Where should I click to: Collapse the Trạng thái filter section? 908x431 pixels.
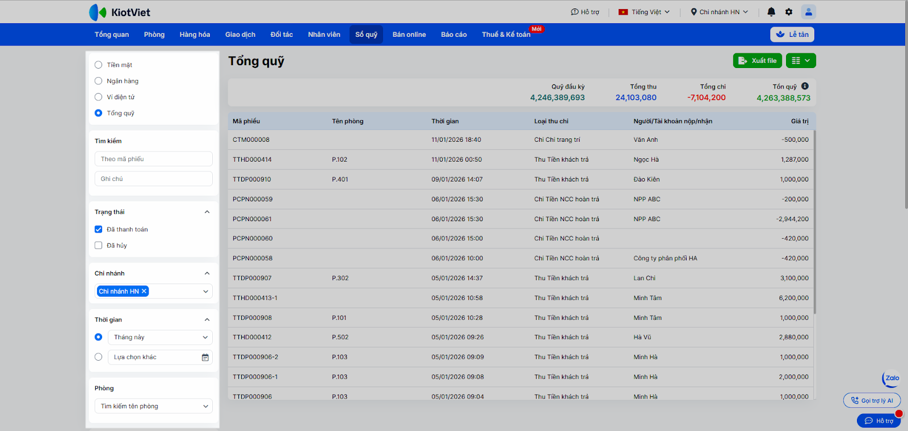[207, 212]
